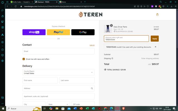Open File Explorer from the taskbar
The image size is (178, 111).
click(x=57, y=109)
